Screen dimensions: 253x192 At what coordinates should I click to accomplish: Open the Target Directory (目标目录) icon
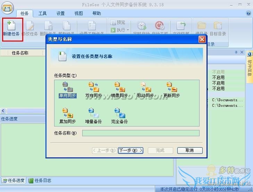tap(218, 25)
